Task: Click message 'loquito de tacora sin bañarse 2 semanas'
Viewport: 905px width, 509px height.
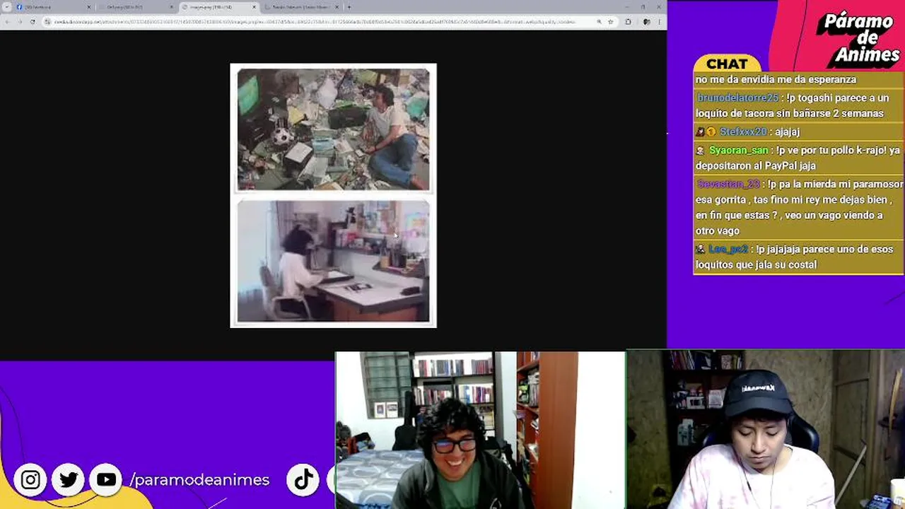Action: (790, 113)
